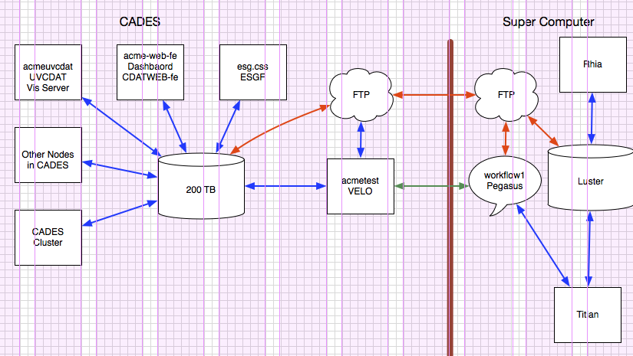Image resolution: width=633 pixels, height=356 pixels.
Task: Select the Rhia box
Action: pyautogui.click(x=592, y=65)
